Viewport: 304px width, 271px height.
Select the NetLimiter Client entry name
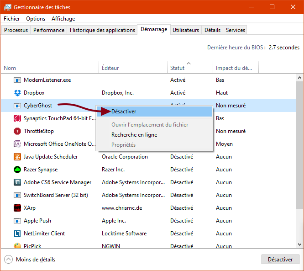point(44,234)
